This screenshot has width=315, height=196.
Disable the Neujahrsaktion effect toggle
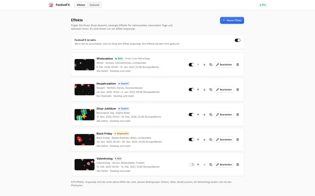click(x=191, y=90)
